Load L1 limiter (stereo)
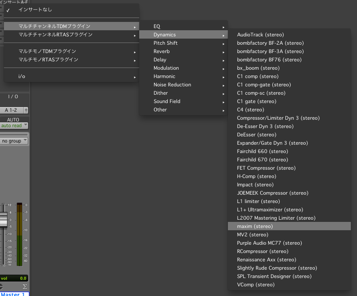Viewport: 357px width, 296px height. [x=289, y=201]
